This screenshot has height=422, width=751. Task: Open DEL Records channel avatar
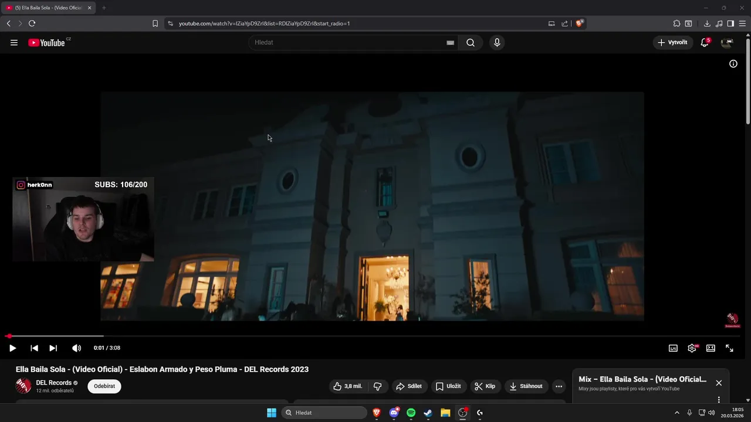pyautogui.click(x=23, y=386)
